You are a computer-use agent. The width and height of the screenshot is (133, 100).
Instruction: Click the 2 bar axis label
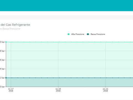[x=2, y=78]
